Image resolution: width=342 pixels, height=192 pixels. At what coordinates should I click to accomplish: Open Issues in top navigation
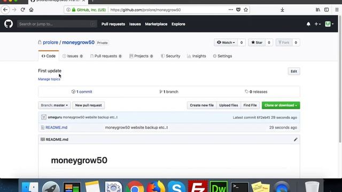[x=135, y=24]
